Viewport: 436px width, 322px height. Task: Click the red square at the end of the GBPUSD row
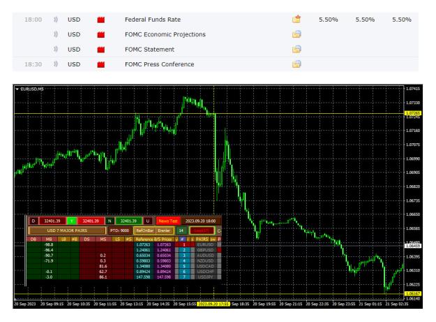click(219, 250)
